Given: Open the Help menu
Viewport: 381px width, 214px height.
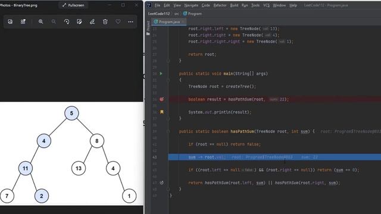Looking at the screenshot, I should click(x=293, y=5).
